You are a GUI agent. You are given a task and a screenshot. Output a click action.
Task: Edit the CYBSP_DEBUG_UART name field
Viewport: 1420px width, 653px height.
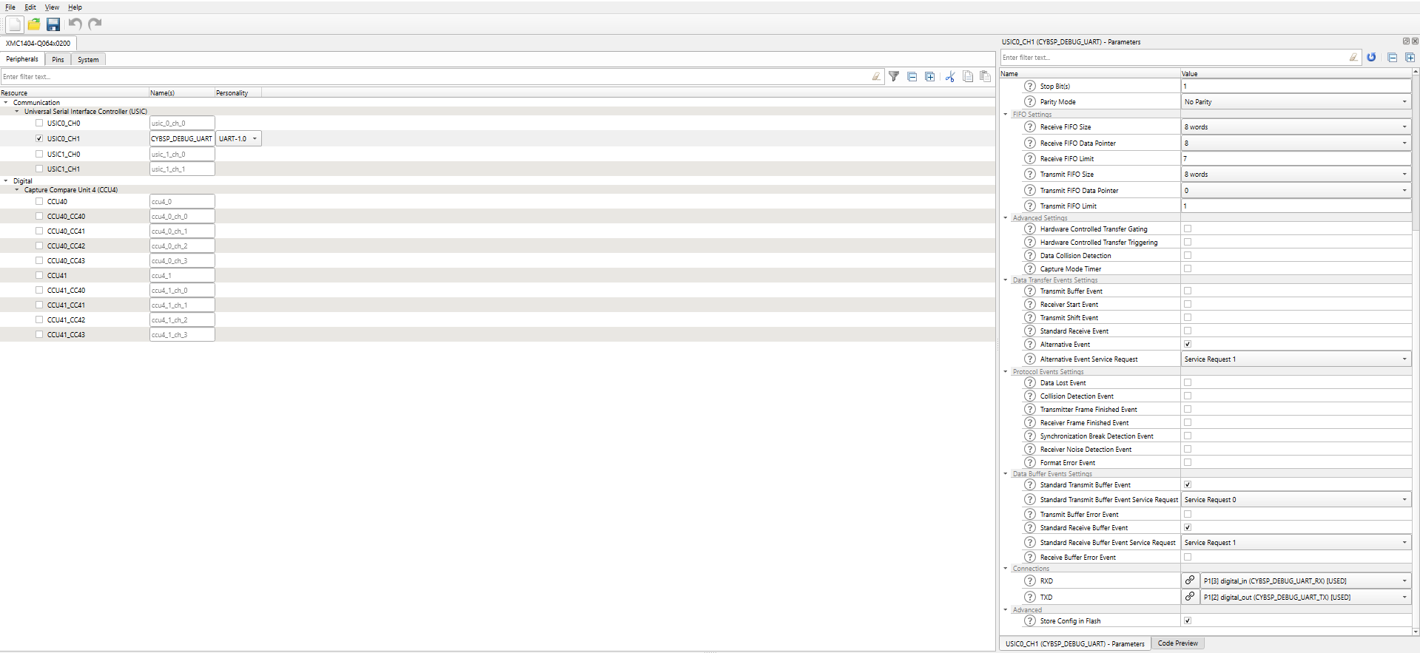182,138
